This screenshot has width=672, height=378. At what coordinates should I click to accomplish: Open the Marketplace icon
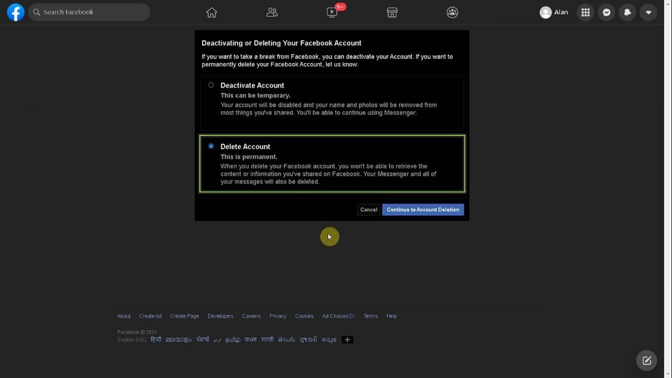tap(392, 12)
